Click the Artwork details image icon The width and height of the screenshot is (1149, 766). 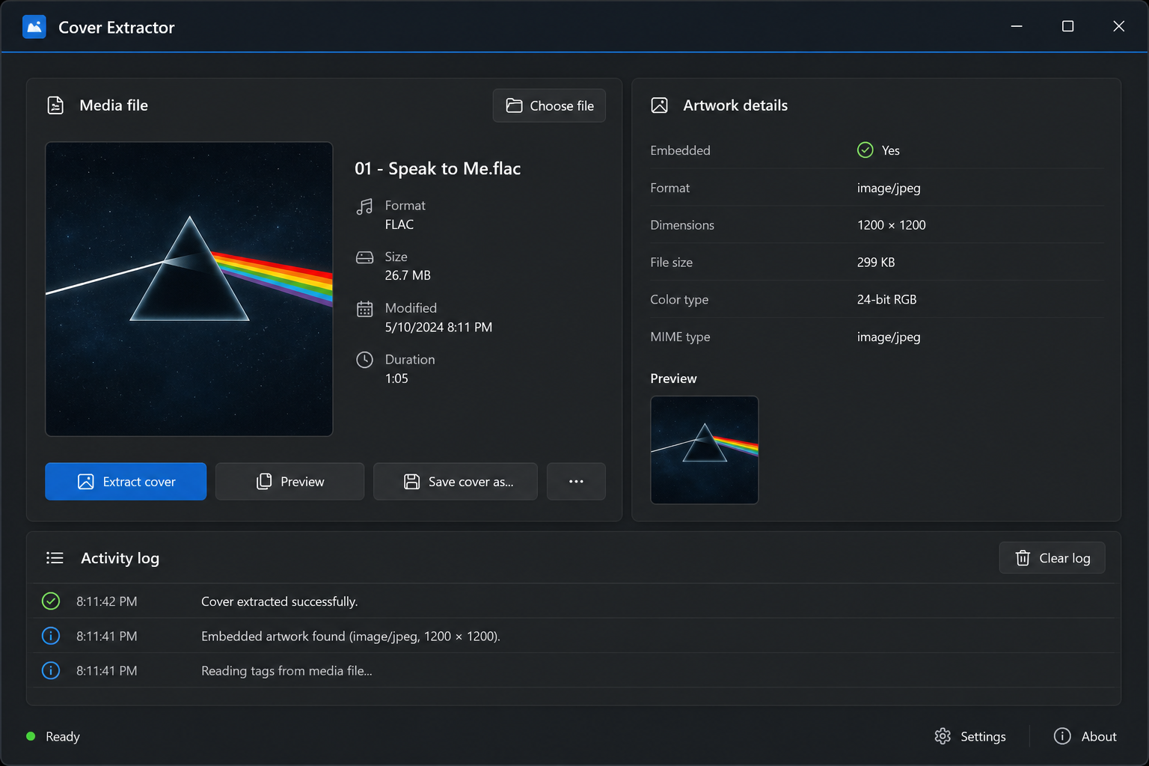point(659,105)
